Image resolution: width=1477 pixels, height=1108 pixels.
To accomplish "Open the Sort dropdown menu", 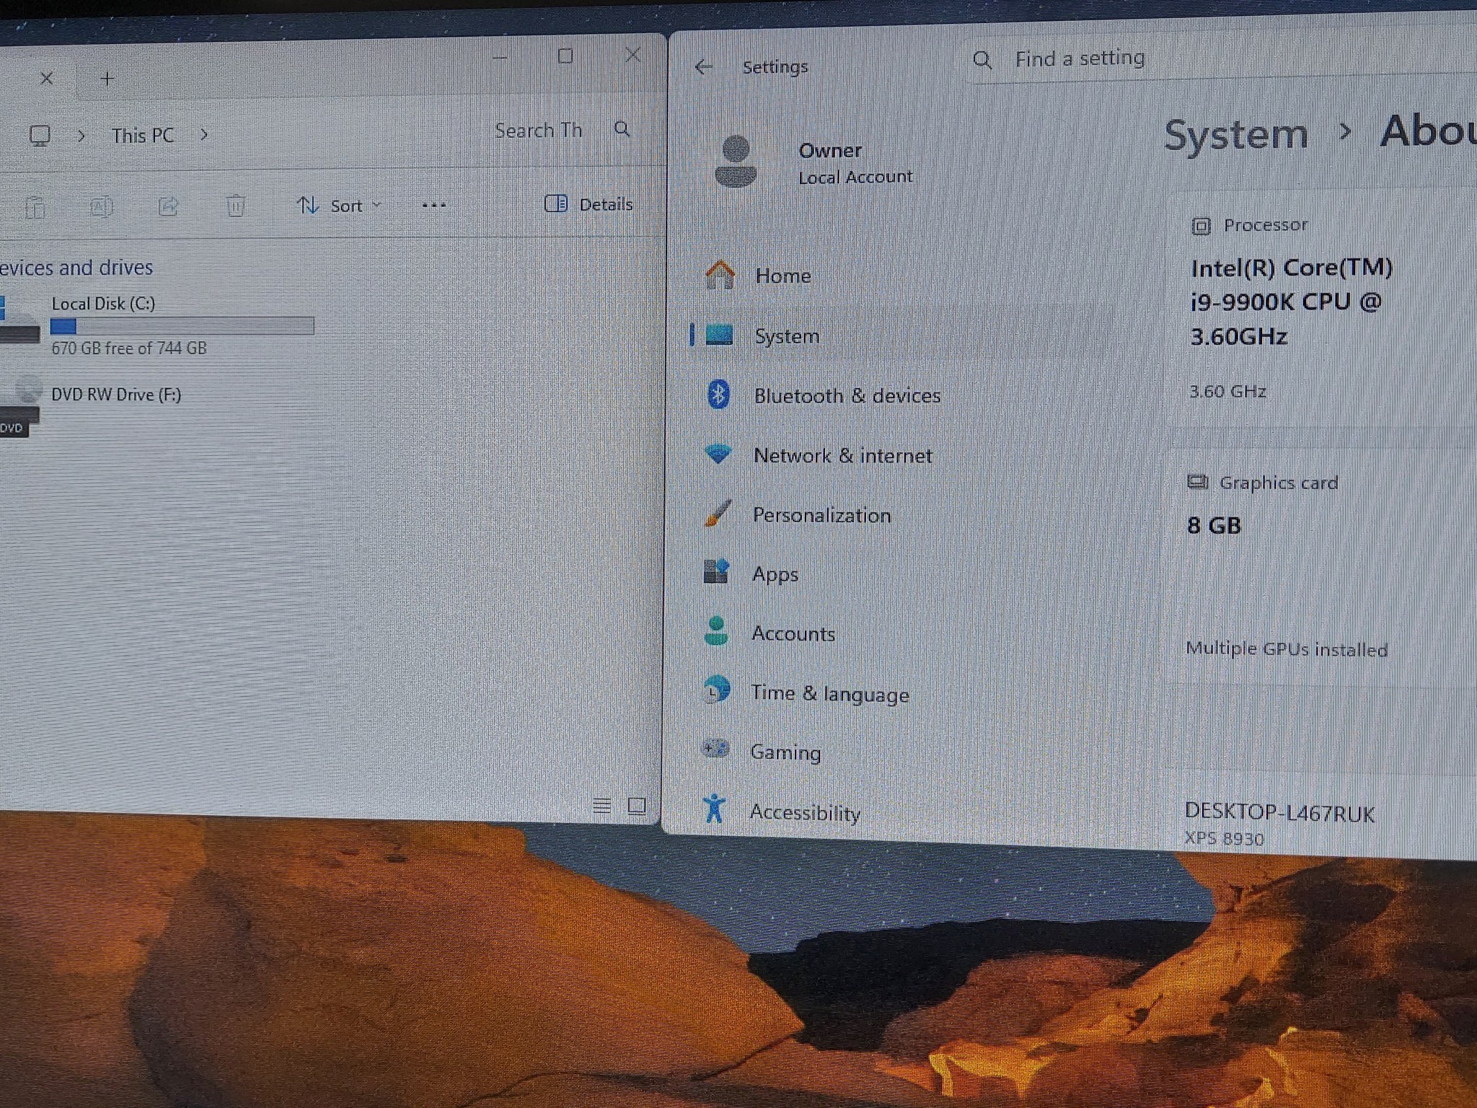I will 338,206.
